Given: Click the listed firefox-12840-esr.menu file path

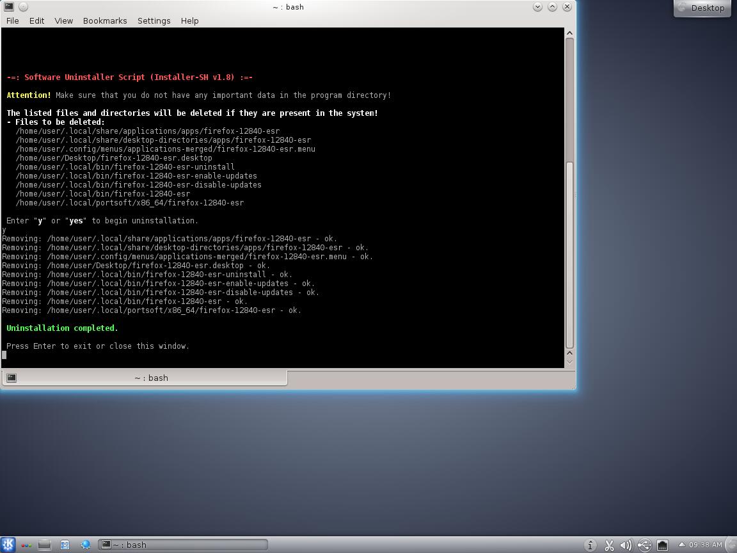Looking at the screenshot, I should pyautogui.click(x=166, y=149).
